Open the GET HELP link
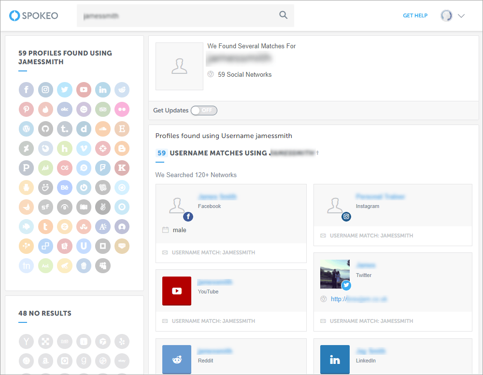483x375 pixels. [415, 16]
